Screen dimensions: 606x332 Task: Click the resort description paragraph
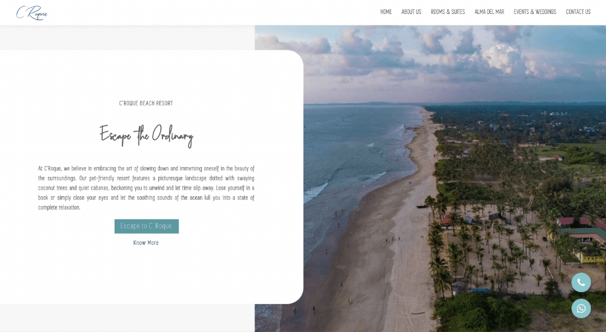point(146,188)
